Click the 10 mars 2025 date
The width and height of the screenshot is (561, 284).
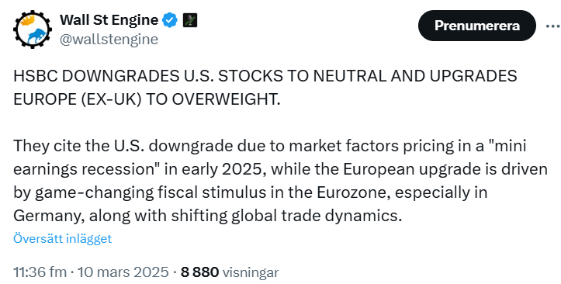123,272
